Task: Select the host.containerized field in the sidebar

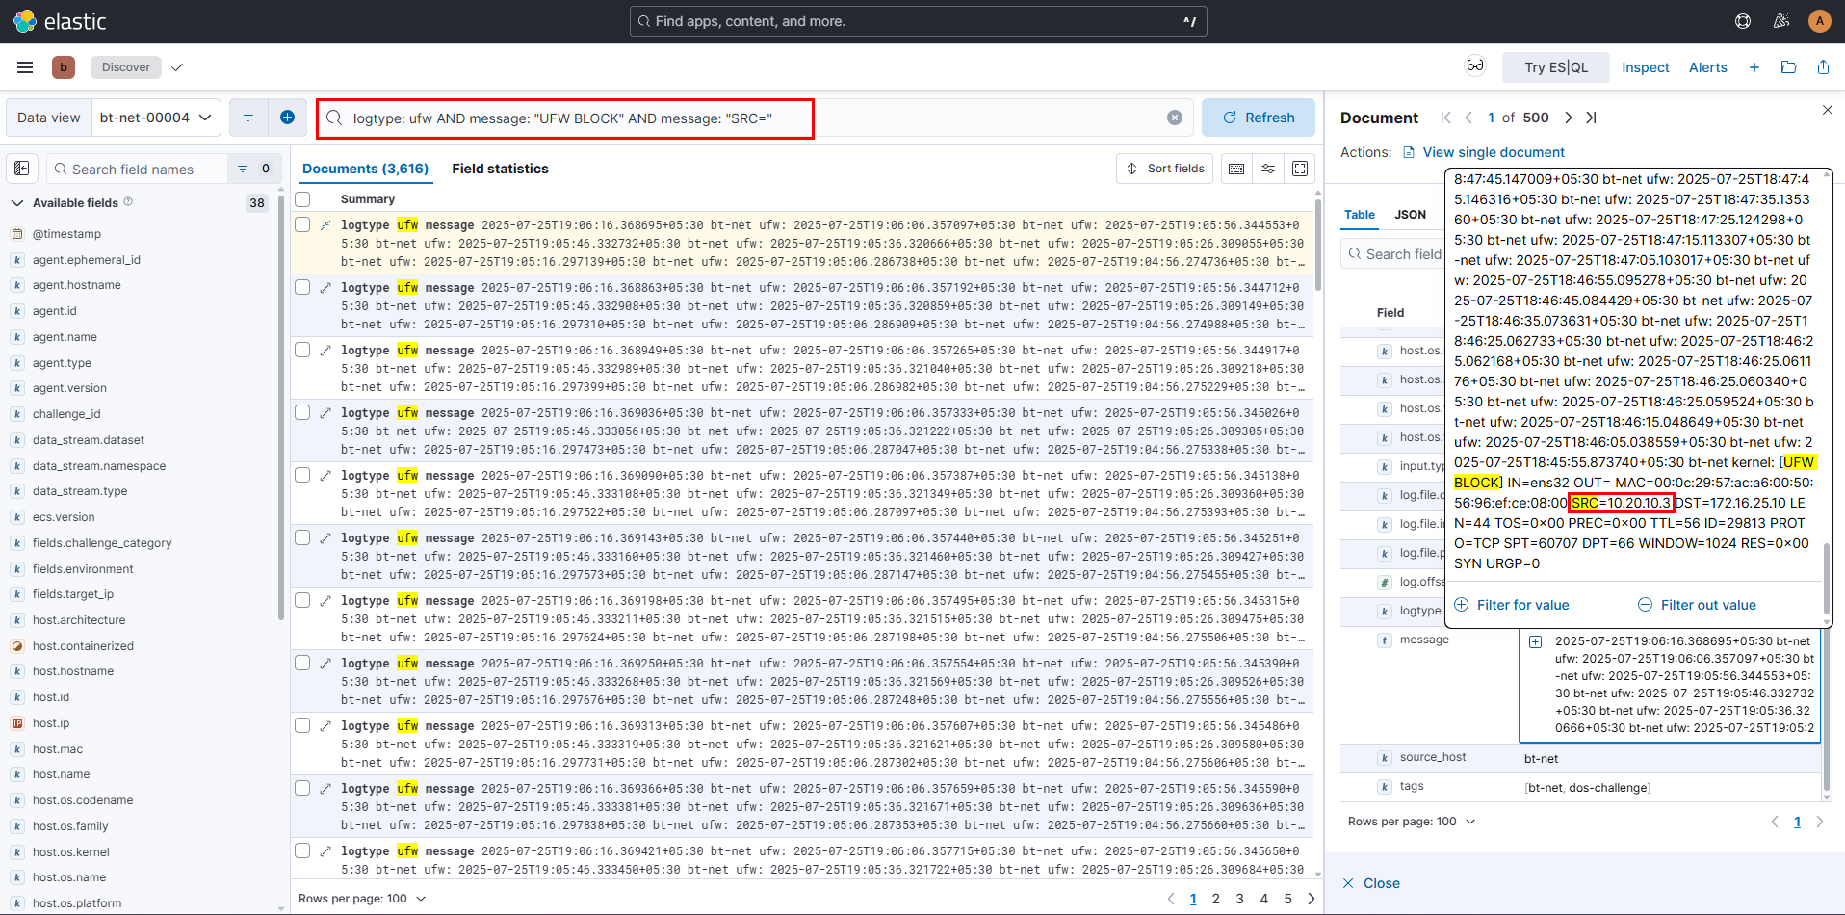Action: (x=83, y=646)
